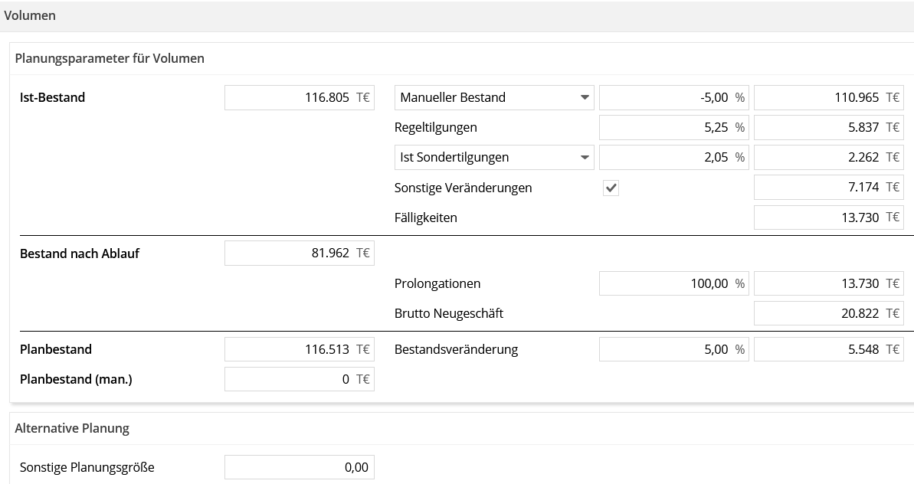Image resolution: width=914 pixels, height=484 pixels.
Task: Click the Ist-Bestand value field
Action: [x=300, y=98]
